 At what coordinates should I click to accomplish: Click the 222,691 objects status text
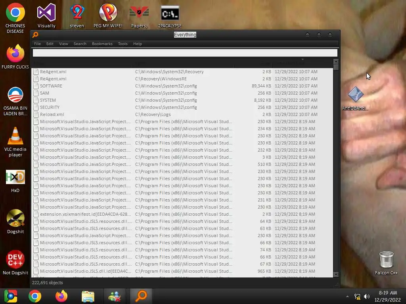coord(48,283)
